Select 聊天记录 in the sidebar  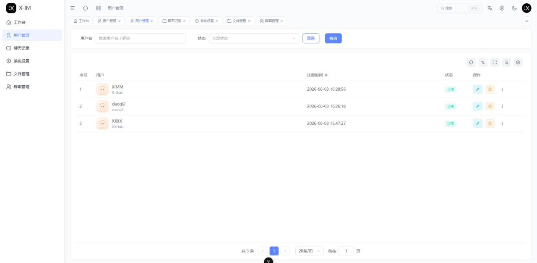tap(32, 48)
